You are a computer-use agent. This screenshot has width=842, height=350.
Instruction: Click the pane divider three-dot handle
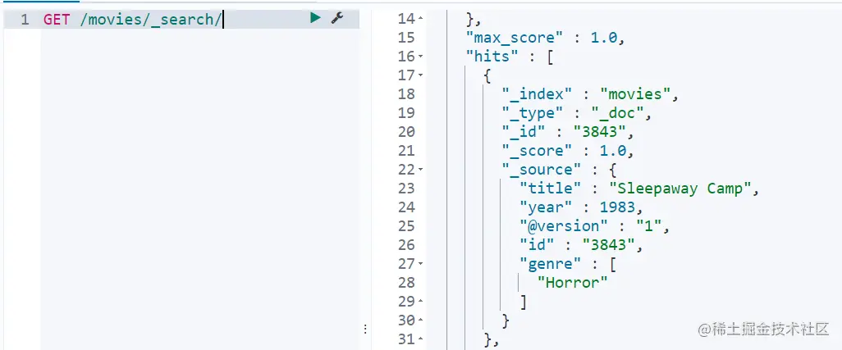365,329
